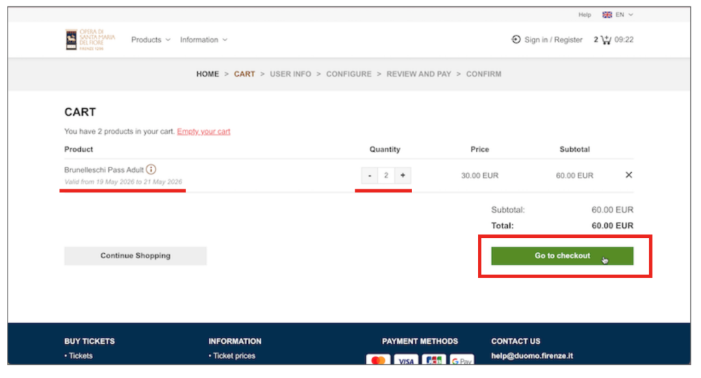Decrease ticket quantity with minus button
The width and height of the screenshot is (701, 378).
coord(370,176)
